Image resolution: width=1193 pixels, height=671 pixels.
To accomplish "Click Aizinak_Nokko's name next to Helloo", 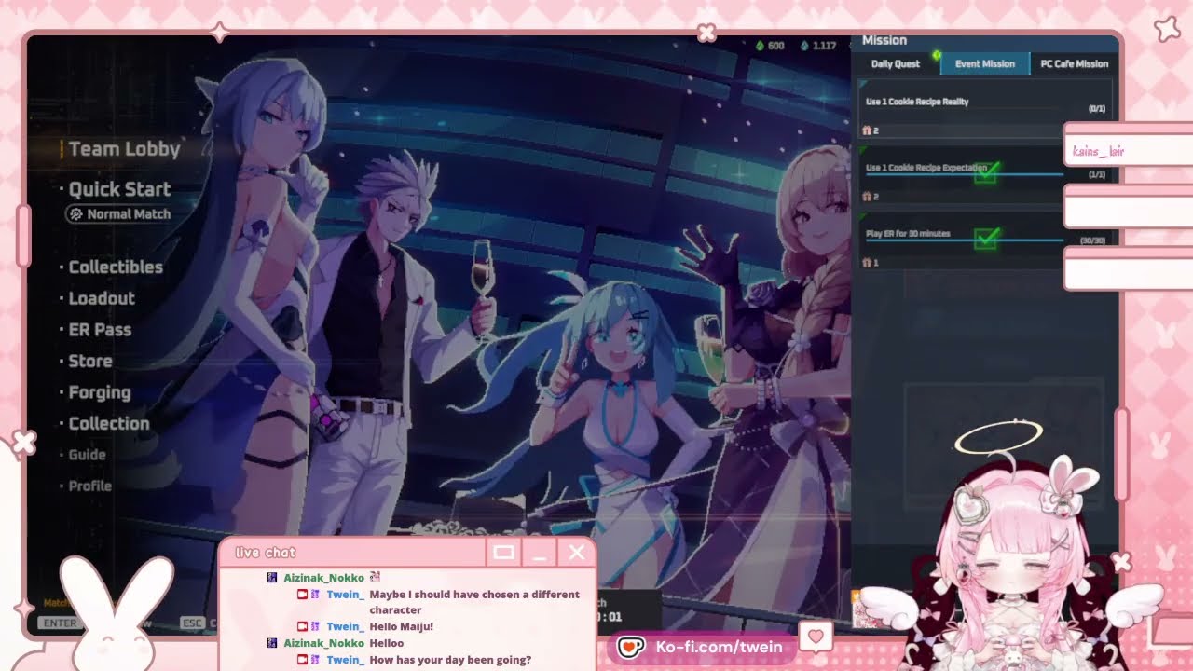I will pos(323,643).
